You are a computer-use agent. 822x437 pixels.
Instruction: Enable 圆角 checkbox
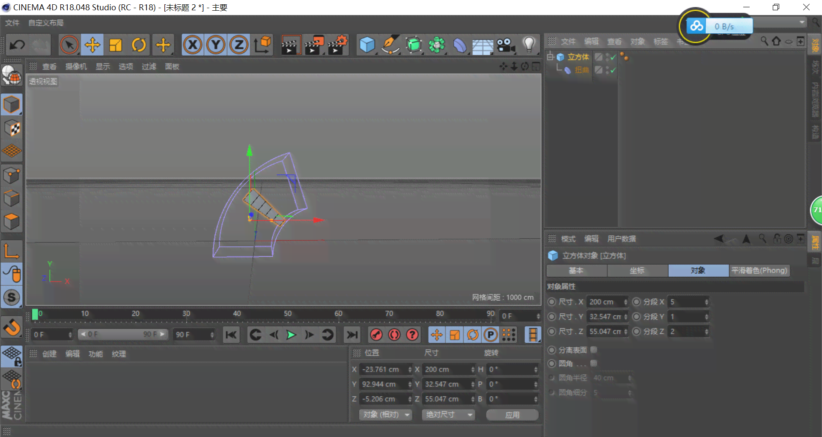click(x=594, y=363)
